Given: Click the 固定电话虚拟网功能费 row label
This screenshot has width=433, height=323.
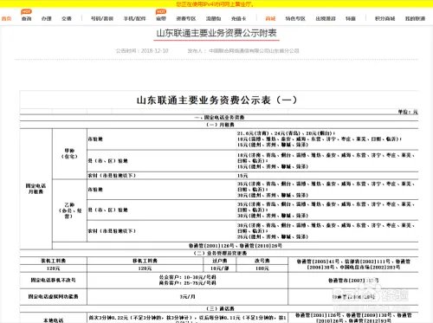Looking at the screenshot, I should [54, 296].
